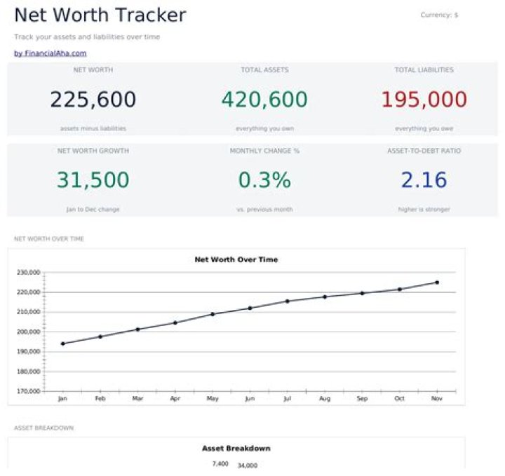This screenshot has width=505, height=476.
Task: Click the Feb data point on chart
Action: [x=100, y=336]
